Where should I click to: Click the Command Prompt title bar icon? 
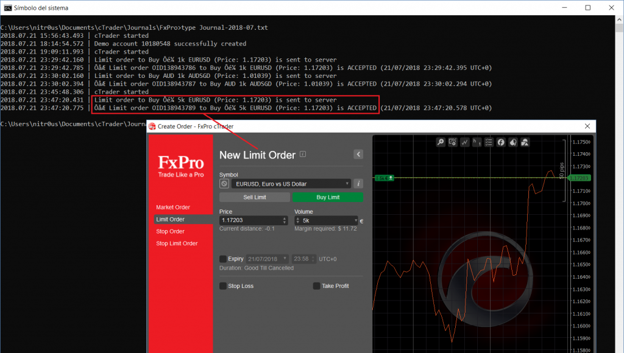click(x=7, y=8)
